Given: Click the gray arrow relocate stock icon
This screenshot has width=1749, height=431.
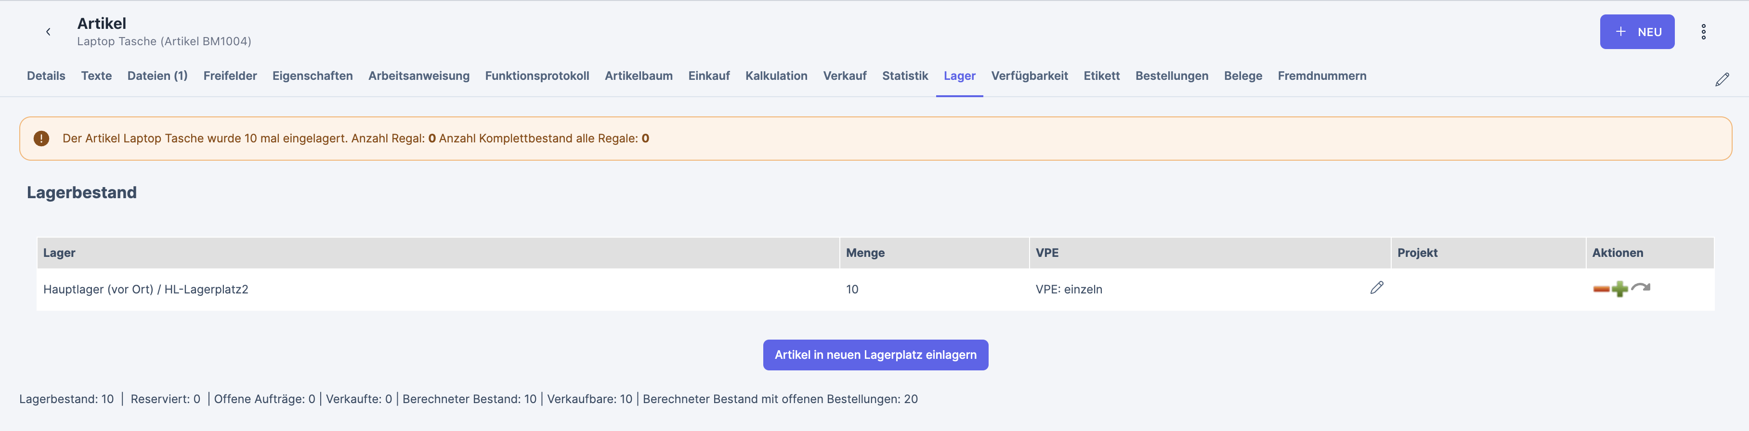Looking at the screenshot, I should coord(1641,288).
